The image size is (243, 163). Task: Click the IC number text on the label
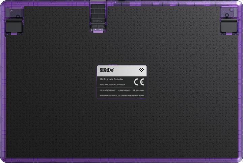(124, 91)
